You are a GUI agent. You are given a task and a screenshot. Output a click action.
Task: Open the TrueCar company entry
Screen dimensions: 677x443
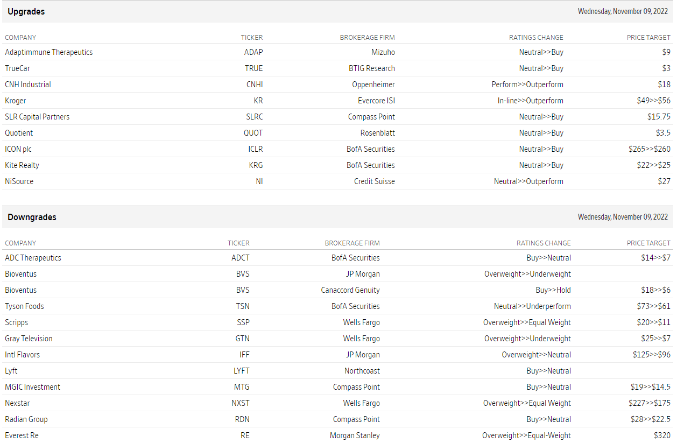coord(21,68)
